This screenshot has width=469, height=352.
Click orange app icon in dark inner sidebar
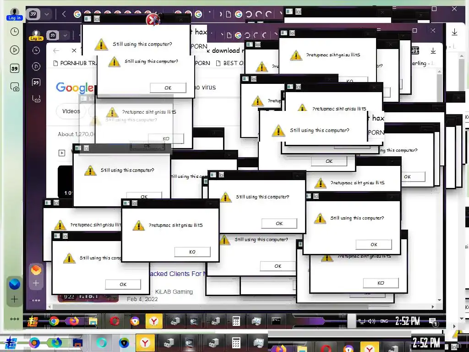pyautogui.click(x=36, y=269)
